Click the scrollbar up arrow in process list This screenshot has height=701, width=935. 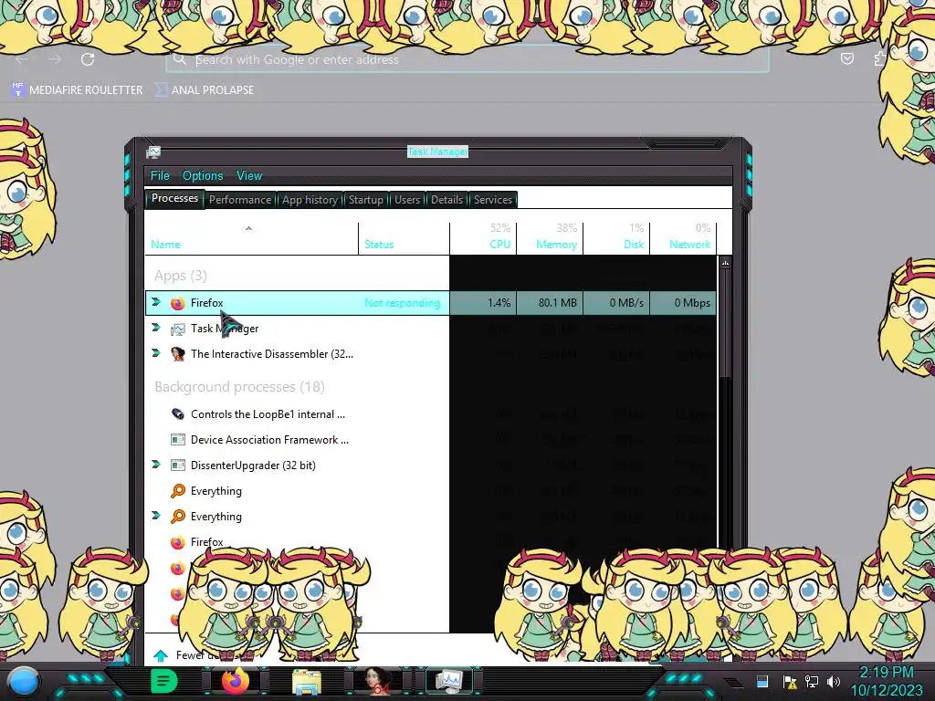point(725,263)
